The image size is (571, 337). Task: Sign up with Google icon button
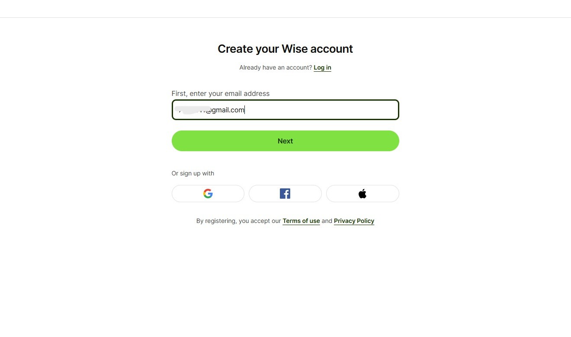coord(208,194)
